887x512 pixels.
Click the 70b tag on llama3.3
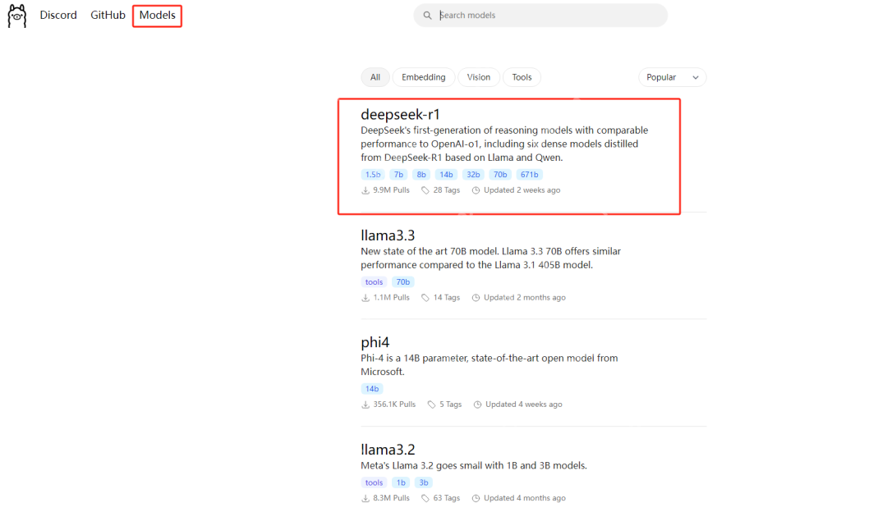click(402, 282)
